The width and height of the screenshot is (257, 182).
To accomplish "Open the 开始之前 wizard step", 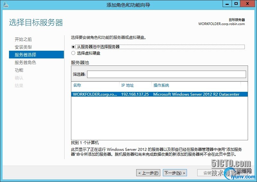I will click(23, 39).
